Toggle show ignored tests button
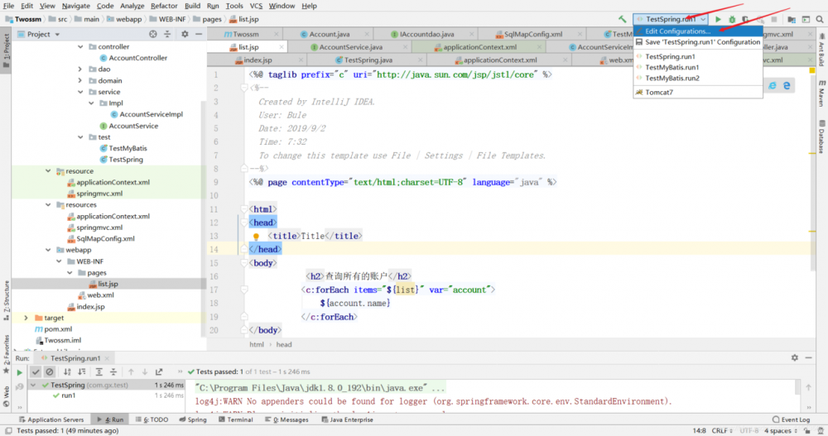The width and height of the screenshot is (828, 436). (x=50, y=372)
